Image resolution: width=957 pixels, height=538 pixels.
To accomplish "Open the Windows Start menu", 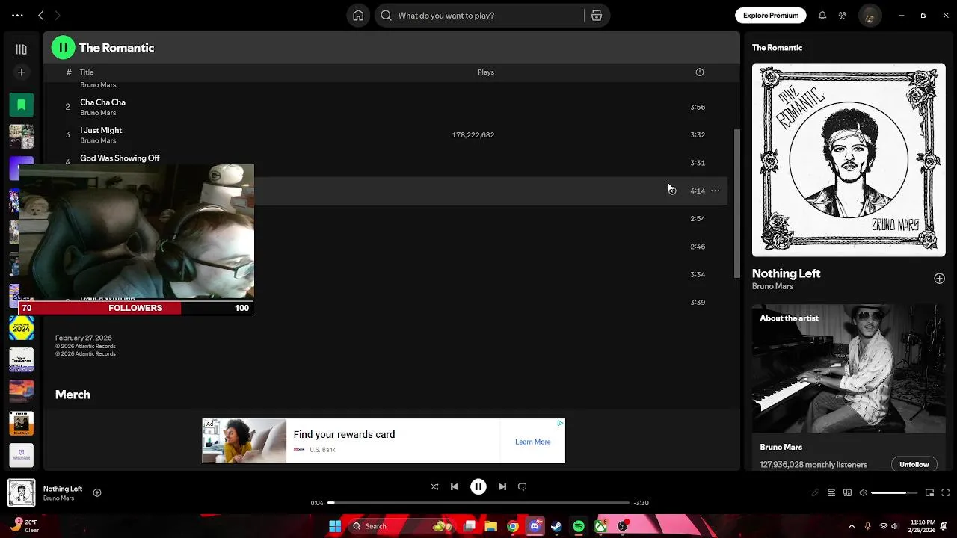I will click(x=335, y=526).
